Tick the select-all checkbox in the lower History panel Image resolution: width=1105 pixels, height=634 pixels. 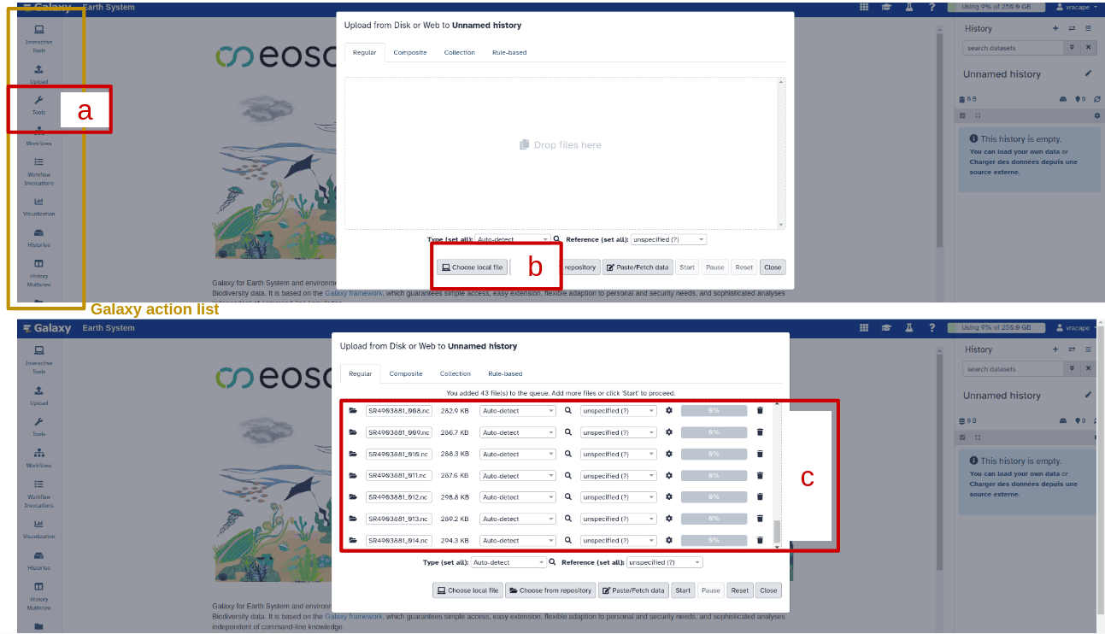pos(962,437)
